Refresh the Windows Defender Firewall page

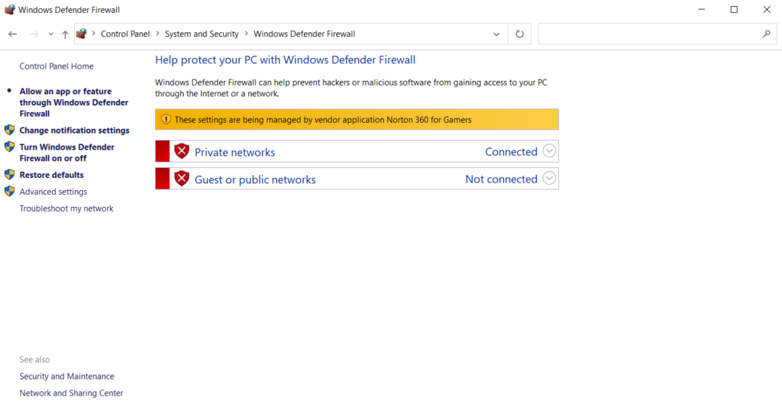519,34
